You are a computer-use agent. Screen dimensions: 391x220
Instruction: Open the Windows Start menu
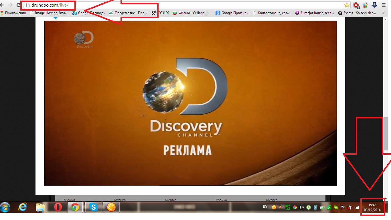(x=5, y=207)
